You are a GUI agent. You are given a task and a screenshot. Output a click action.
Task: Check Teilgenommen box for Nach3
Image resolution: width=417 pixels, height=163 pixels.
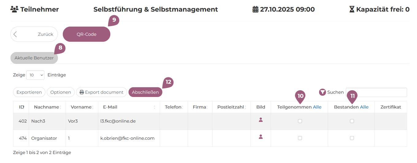click(300, 121)
